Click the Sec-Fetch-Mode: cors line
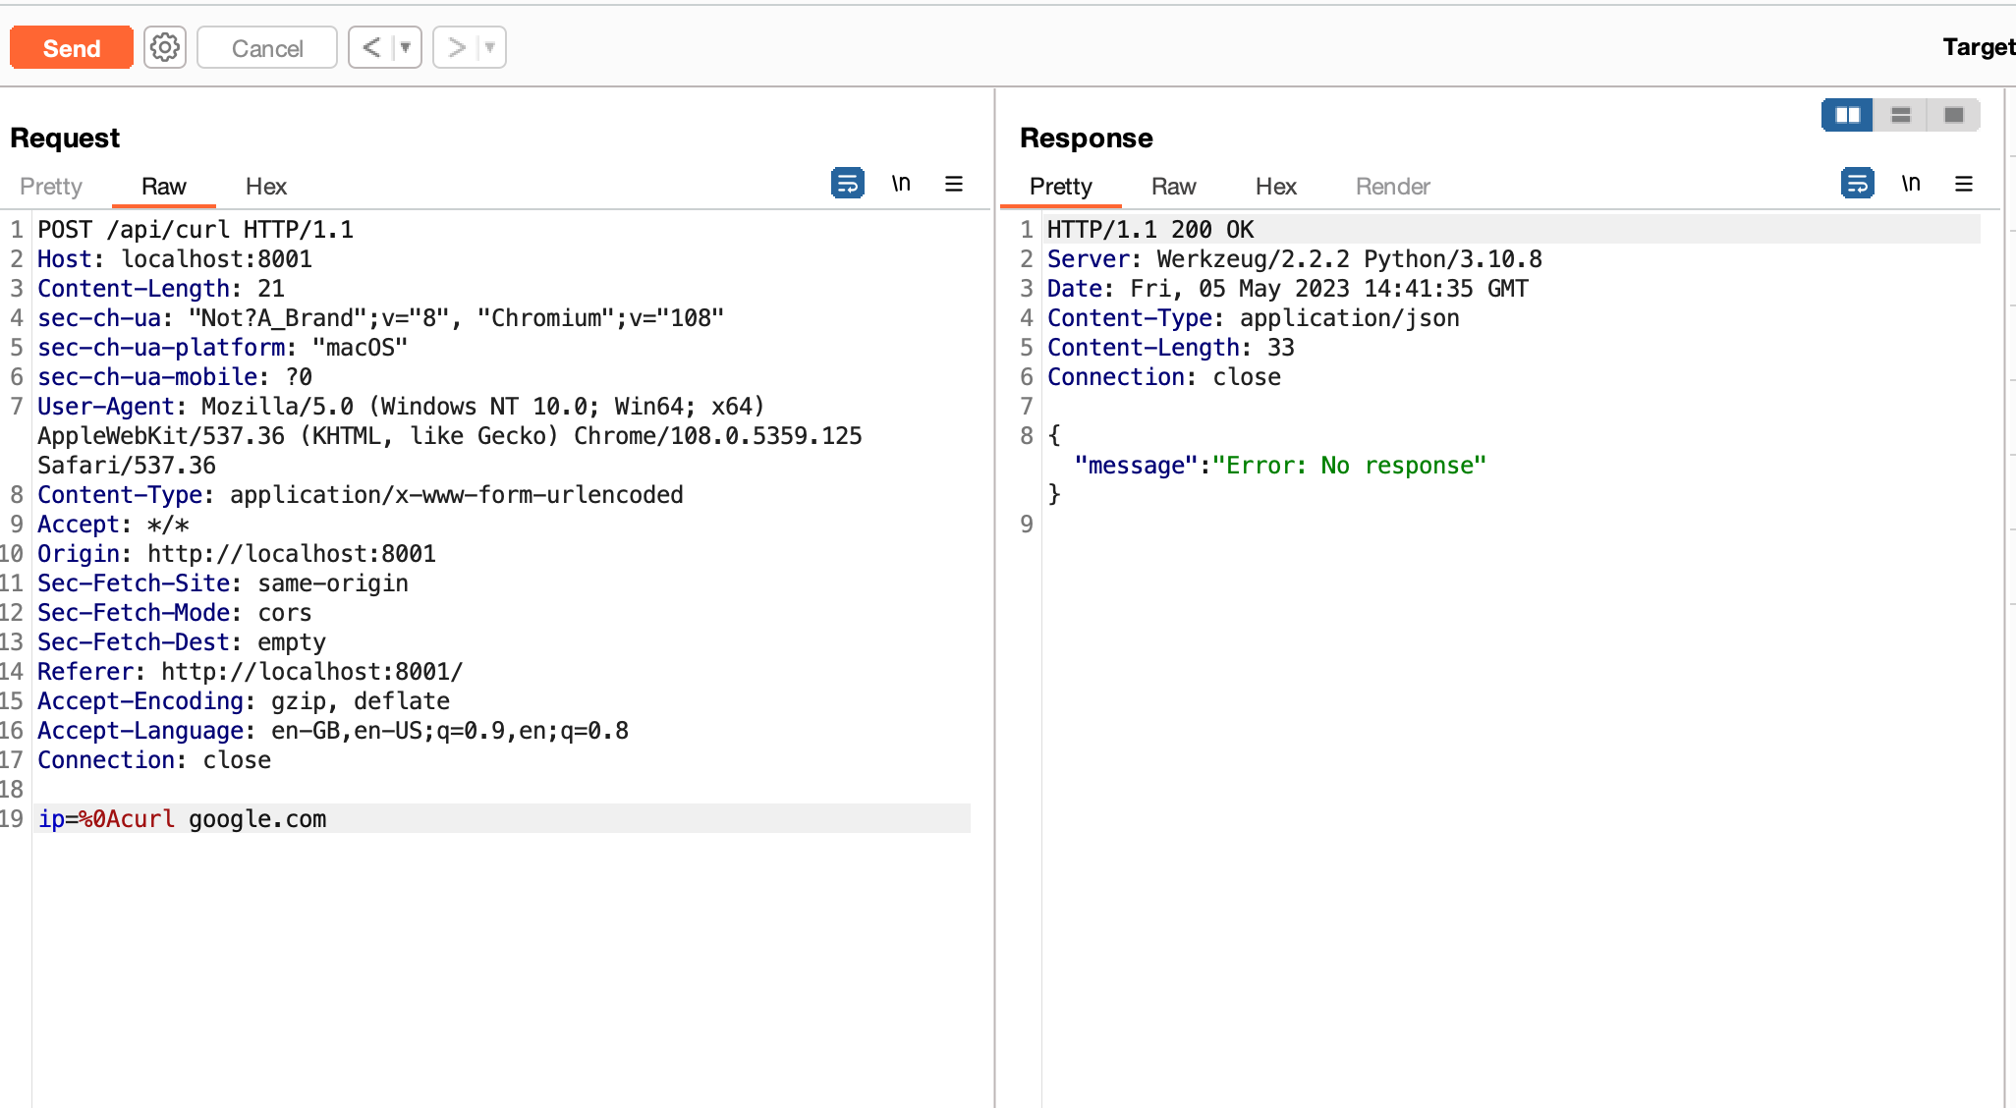Screen dimensions: 2016x1108 click(175, 612)
